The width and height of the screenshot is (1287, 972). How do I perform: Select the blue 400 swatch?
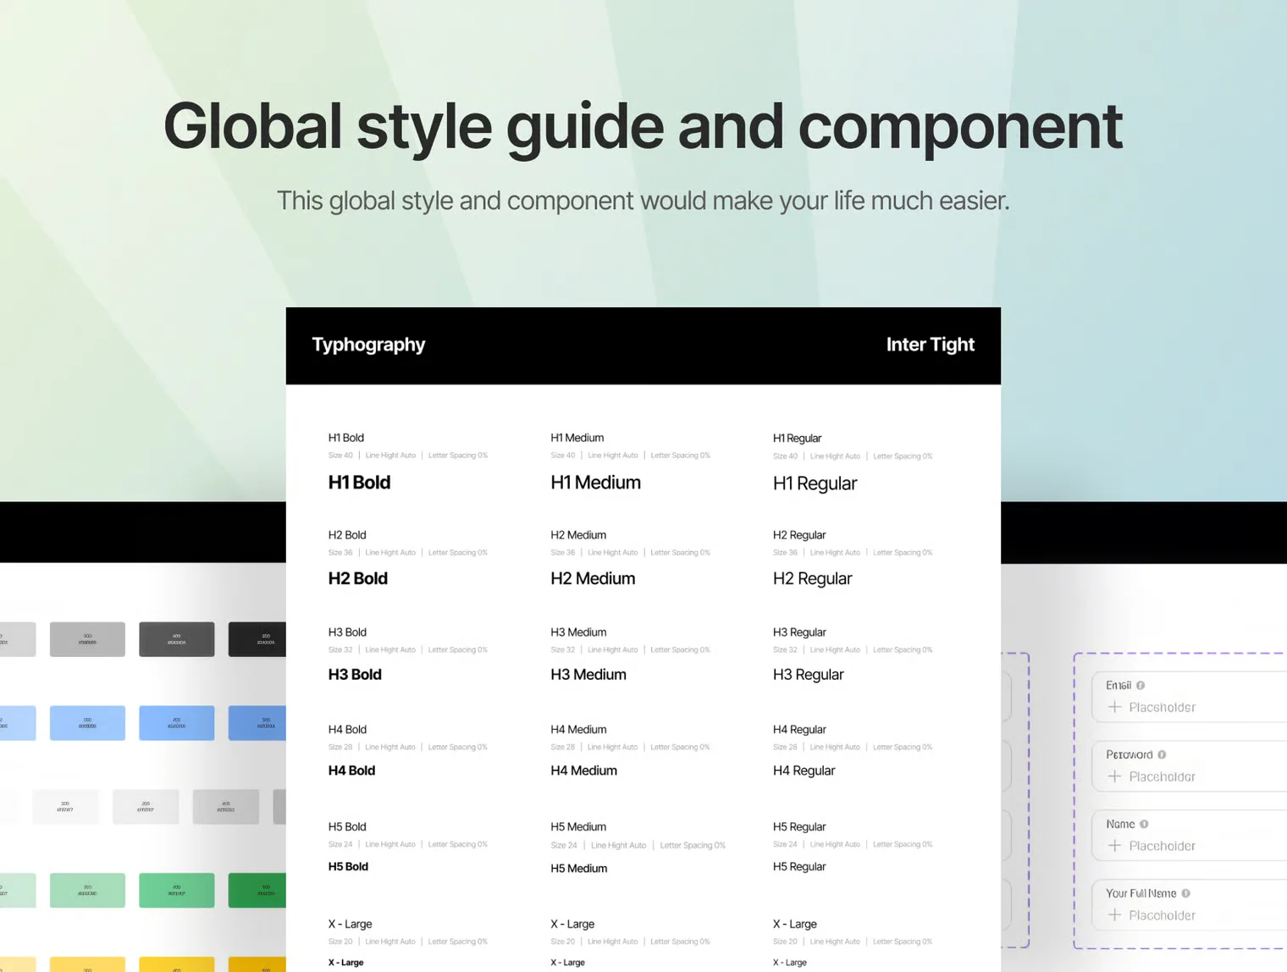[176, 723]
